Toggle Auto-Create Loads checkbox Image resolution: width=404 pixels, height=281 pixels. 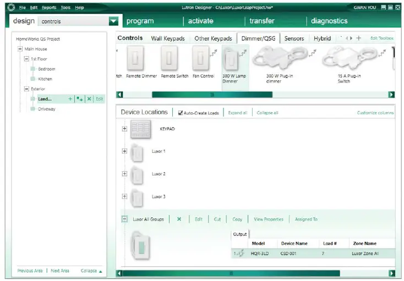coord(181,113)
